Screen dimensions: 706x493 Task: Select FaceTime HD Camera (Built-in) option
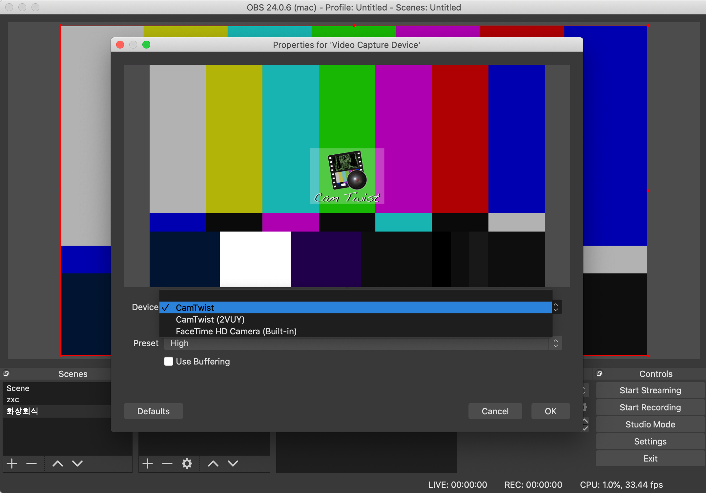(x=236, y=331)
